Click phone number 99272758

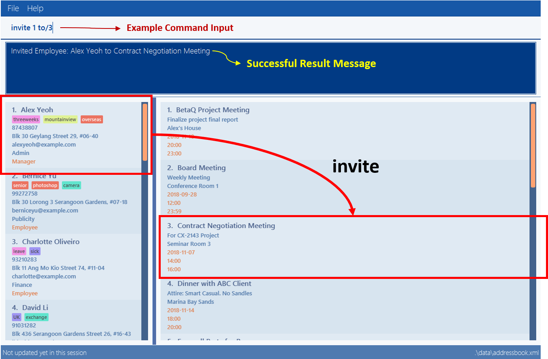(25, 194)
